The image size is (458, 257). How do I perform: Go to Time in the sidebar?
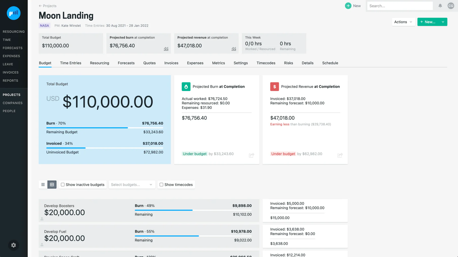pyautogui.click(x=7, y=40)
